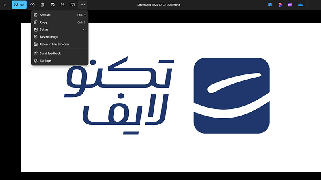The width and height of the screenshot is (321, 180).
Task: Click the back arrow in the top bar
Action: 5,5
